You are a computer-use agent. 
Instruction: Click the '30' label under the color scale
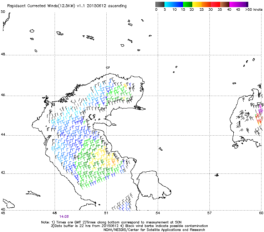pos(210,10)
